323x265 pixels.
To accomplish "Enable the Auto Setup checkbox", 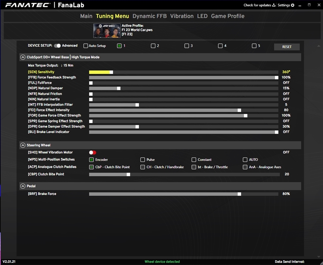I will pyautogui.click(x=86, y=46).
